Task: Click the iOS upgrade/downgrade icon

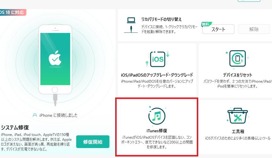Action: (x=157, y=59)
